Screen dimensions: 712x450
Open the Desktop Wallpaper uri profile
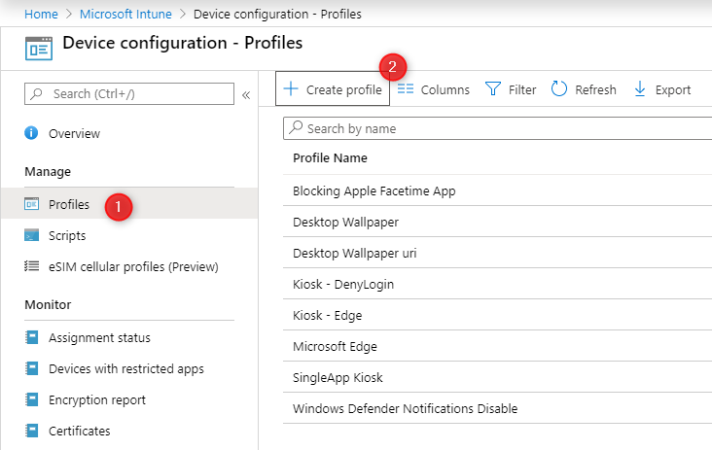tap(355, 253)
